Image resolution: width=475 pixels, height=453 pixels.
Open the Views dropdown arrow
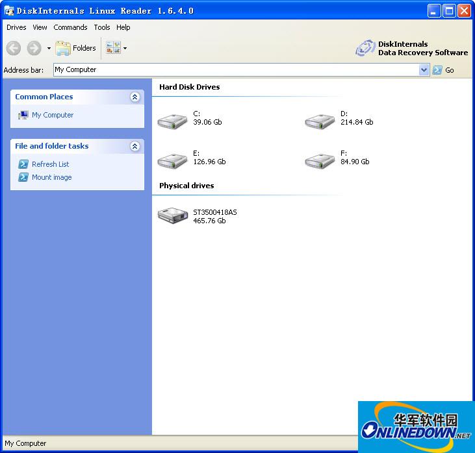125,48
